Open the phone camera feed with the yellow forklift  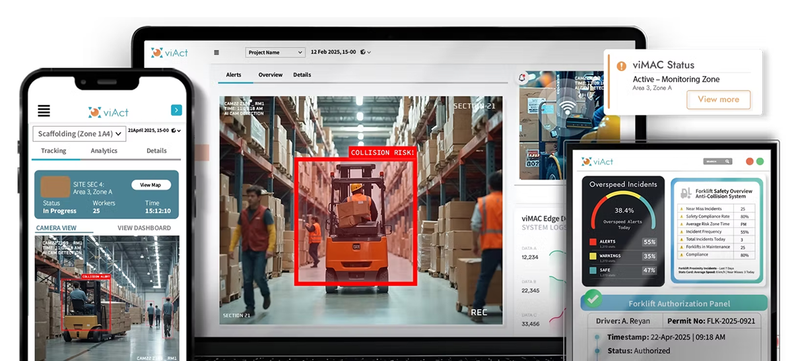[x=107, y=298]
